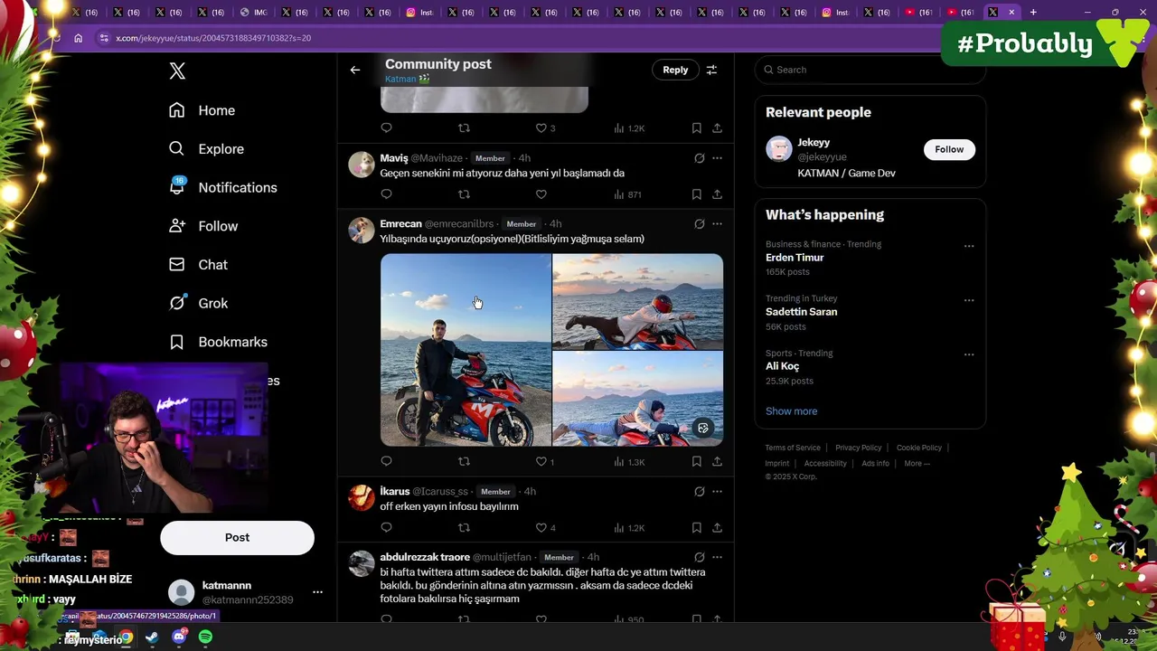Follow Jekeyy in Relevant people
This screenshot has width=1157, height=651.
(949, 149)
